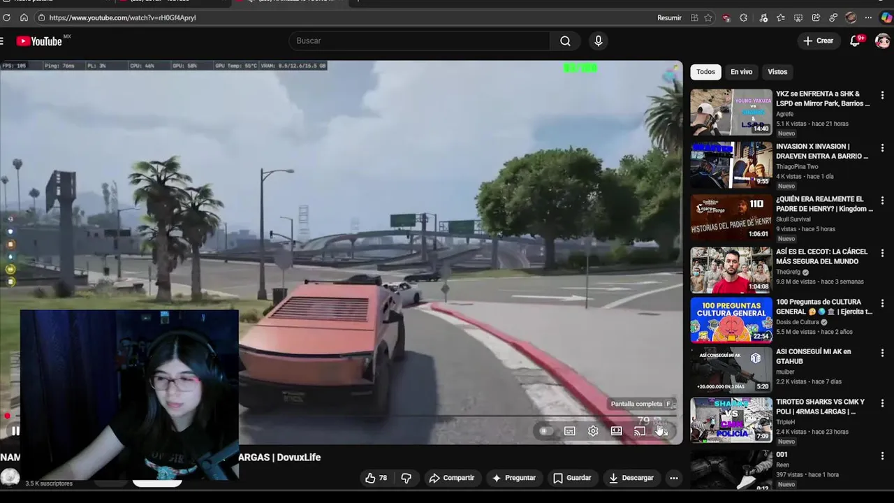Launch the Copilot icon in the browser

point(886,17)
